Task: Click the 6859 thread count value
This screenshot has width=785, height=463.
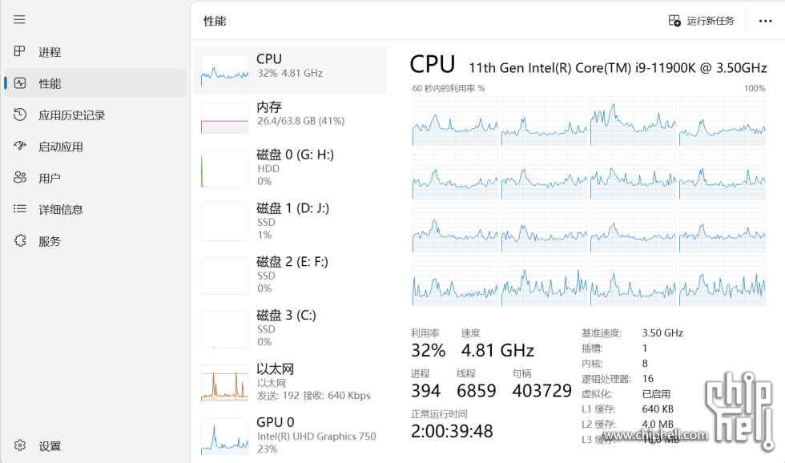Action: 476,390
